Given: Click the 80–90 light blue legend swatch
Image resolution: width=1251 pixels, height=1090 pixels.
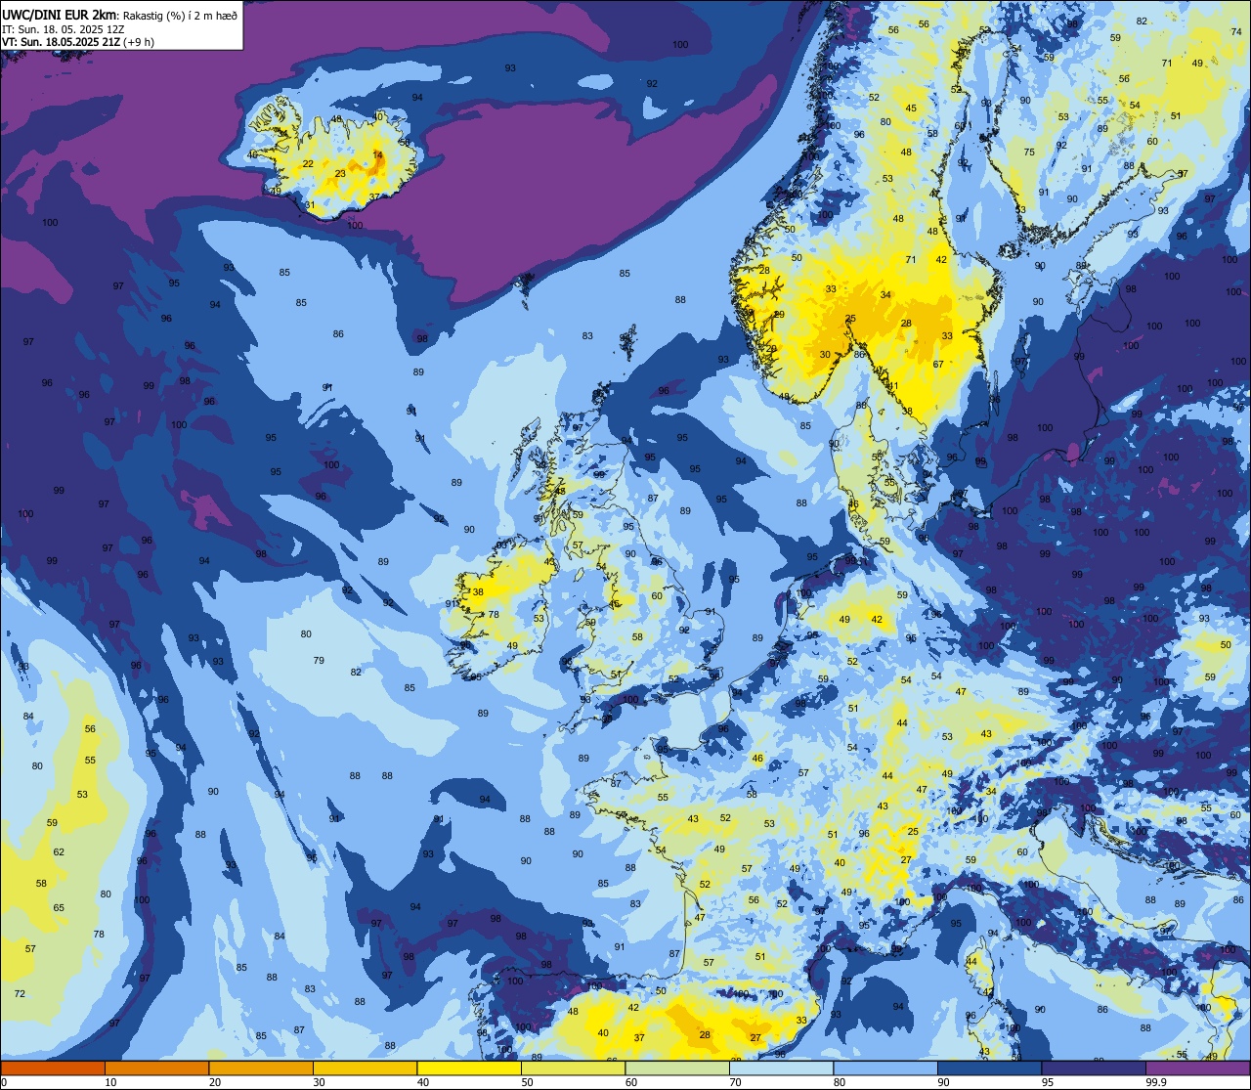Looking at the screenshot, I should coord(885,1068).
